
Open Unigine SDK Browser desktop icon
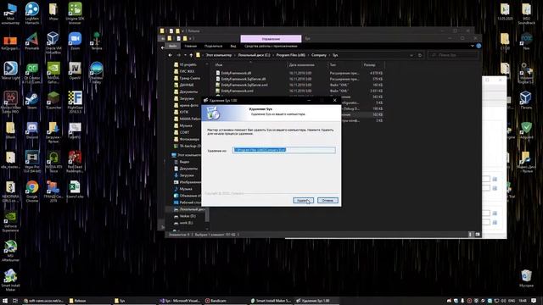(75, 14)
